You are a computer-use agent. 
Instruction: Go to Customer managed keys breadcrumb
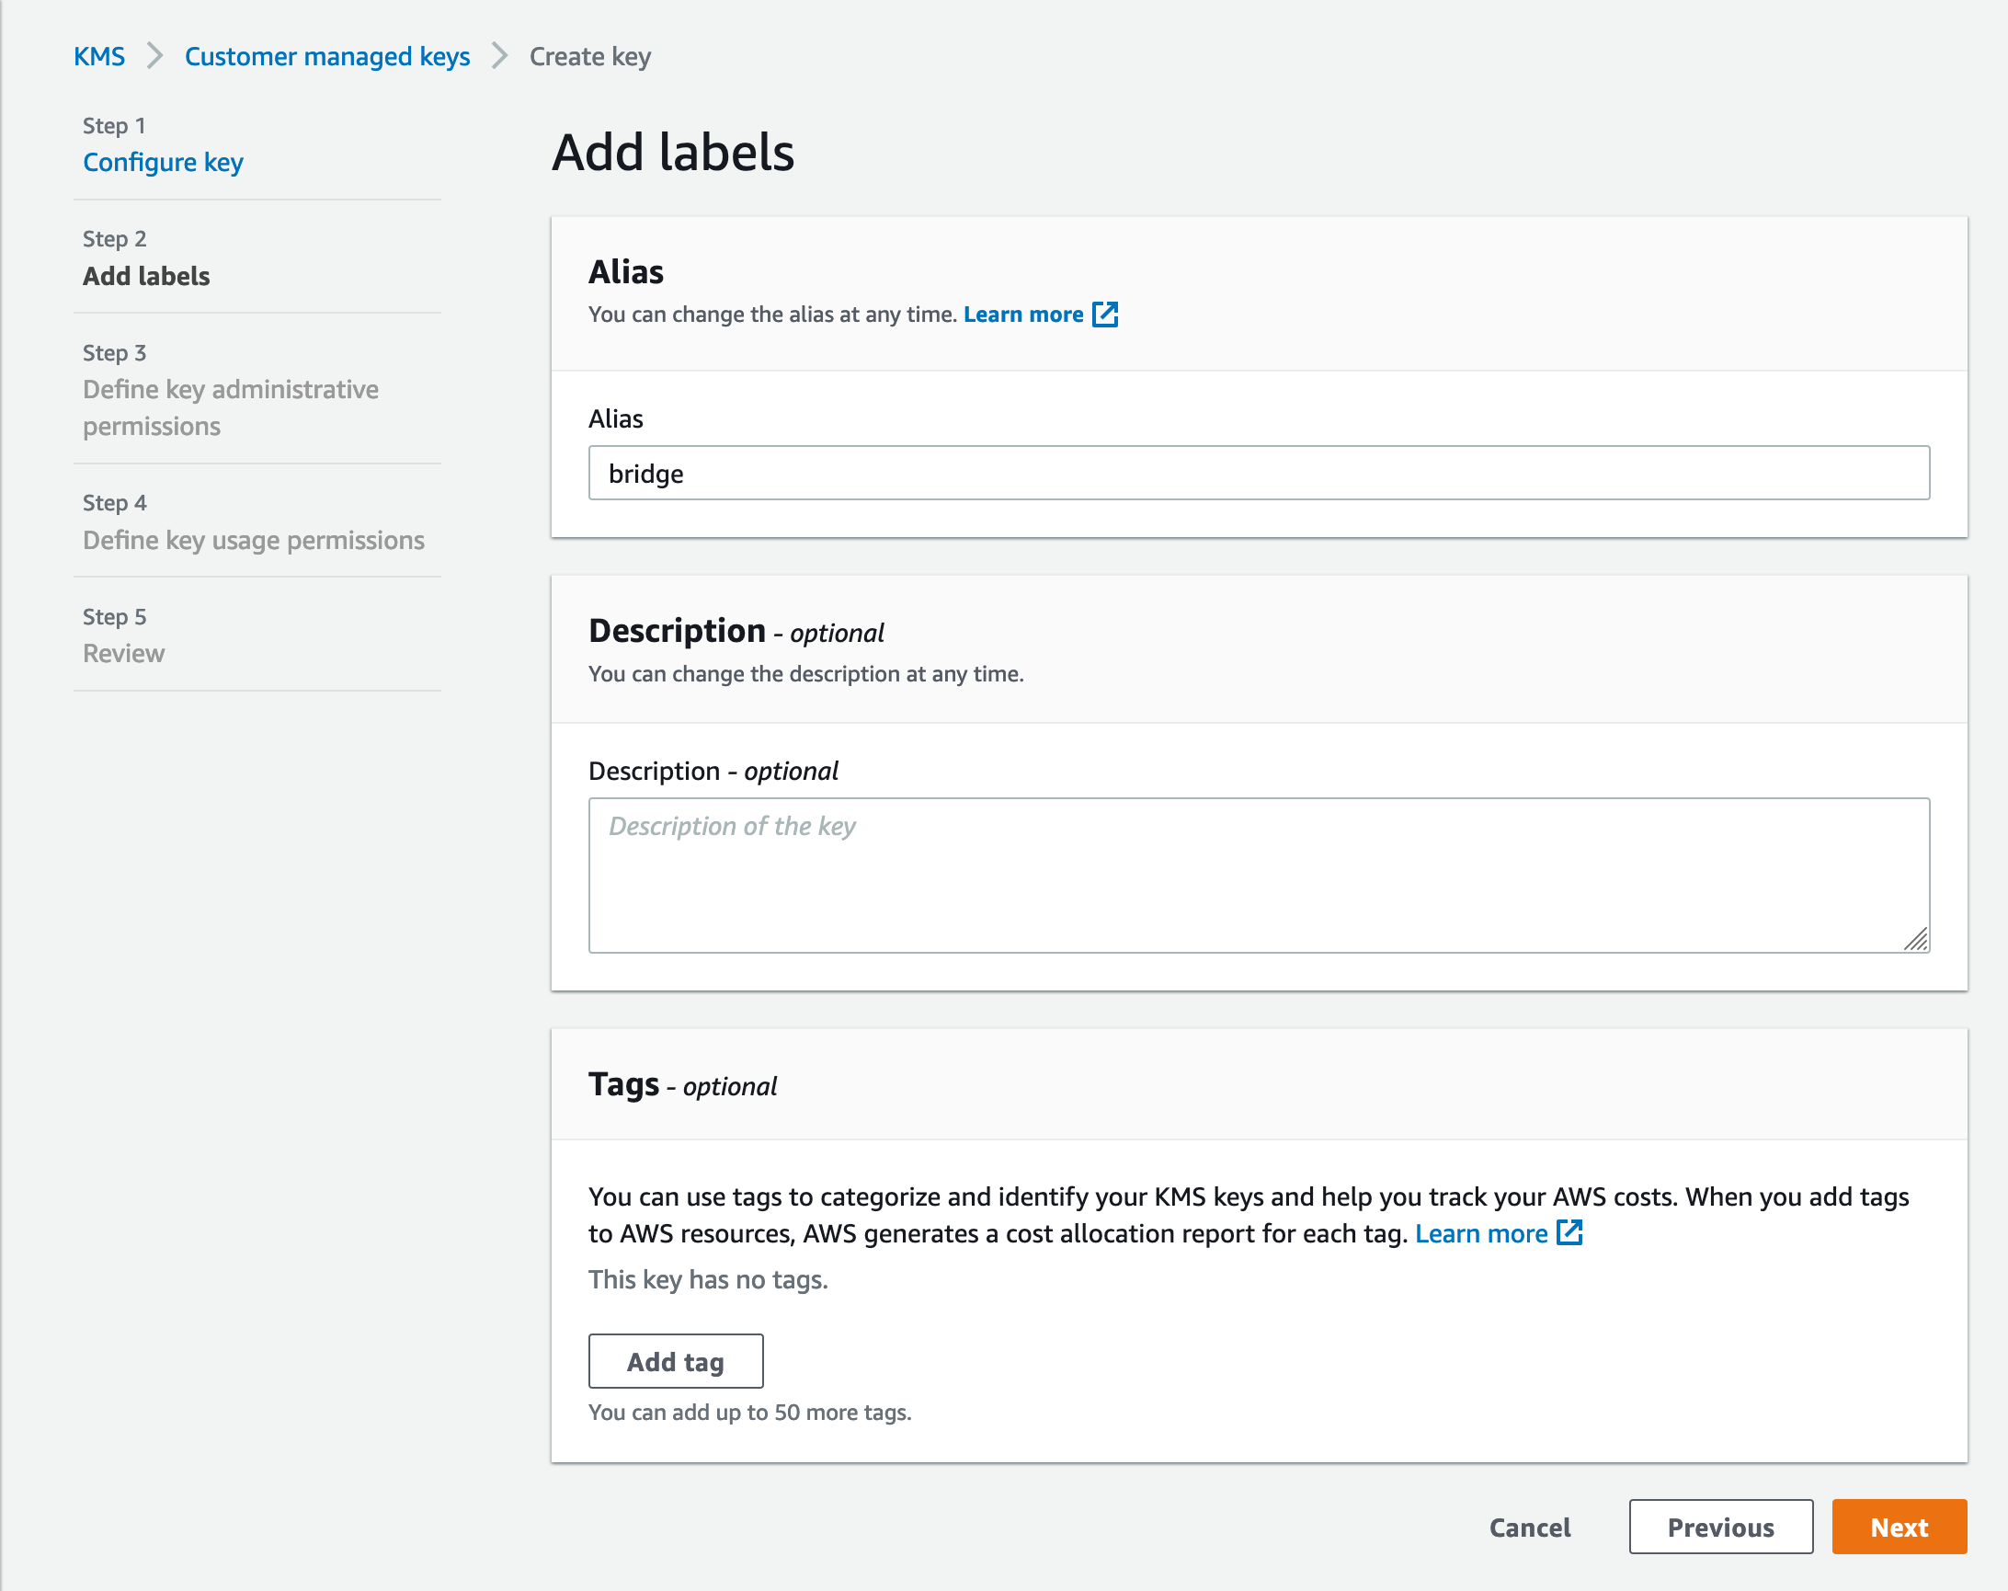(327, 56)
